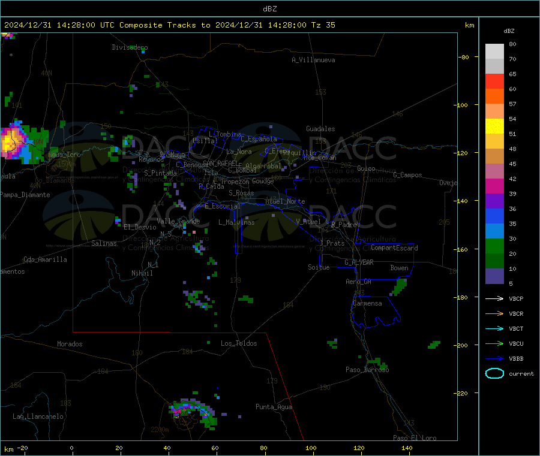Click the Lag.Llancanelo map label
The width and height of the screenshot is (540, 456).
click(38, 416)
